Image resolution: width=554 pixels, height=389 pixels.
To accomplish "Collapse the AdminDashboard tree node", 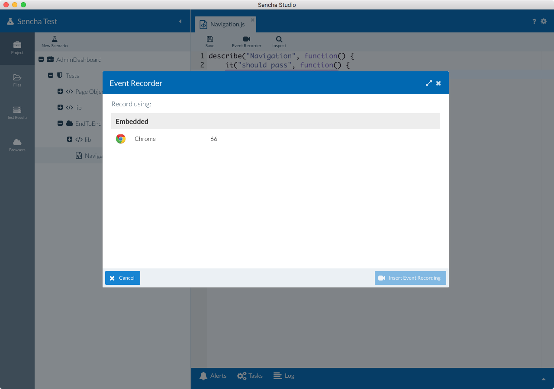I will click(41, 60).
